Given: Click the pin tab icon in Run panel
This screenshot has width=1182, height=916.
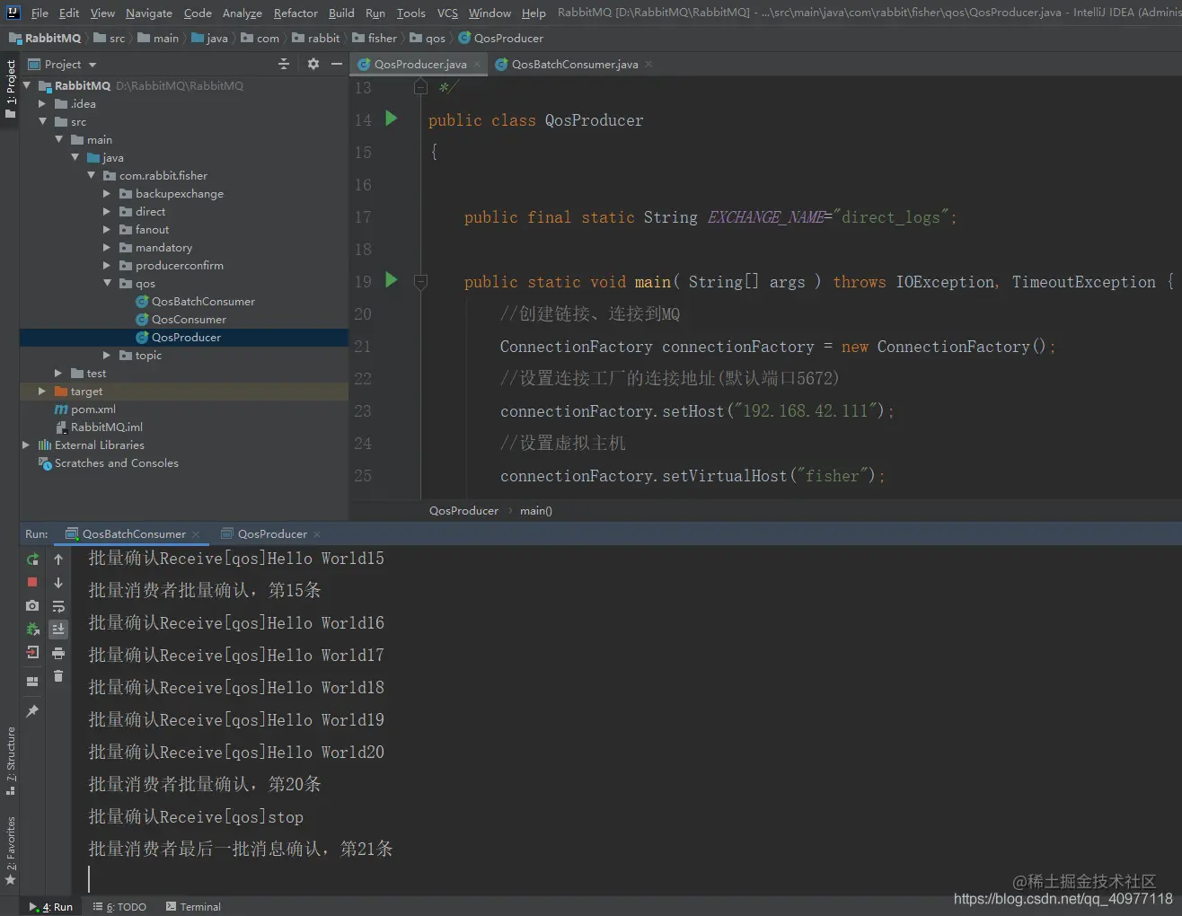Looking at the screenshot, I should (x=32, y=711).
